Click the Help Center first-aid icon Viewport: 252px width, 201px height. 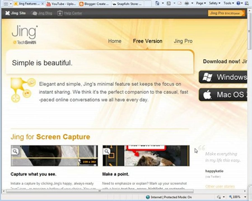60,13
